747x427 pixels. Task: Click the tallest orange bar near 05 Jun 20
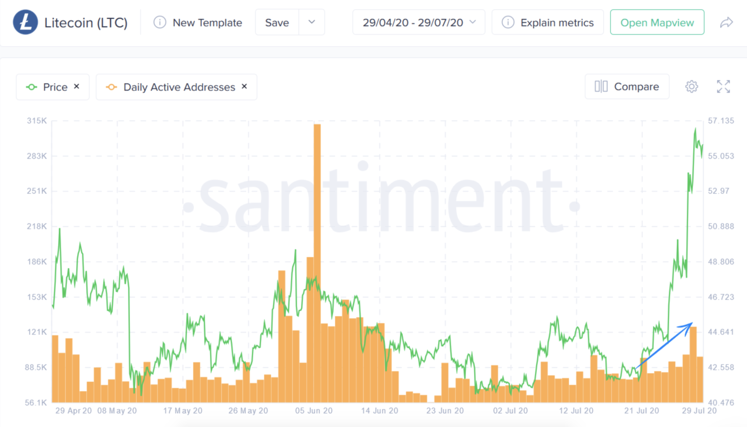(x=317, y=263)
